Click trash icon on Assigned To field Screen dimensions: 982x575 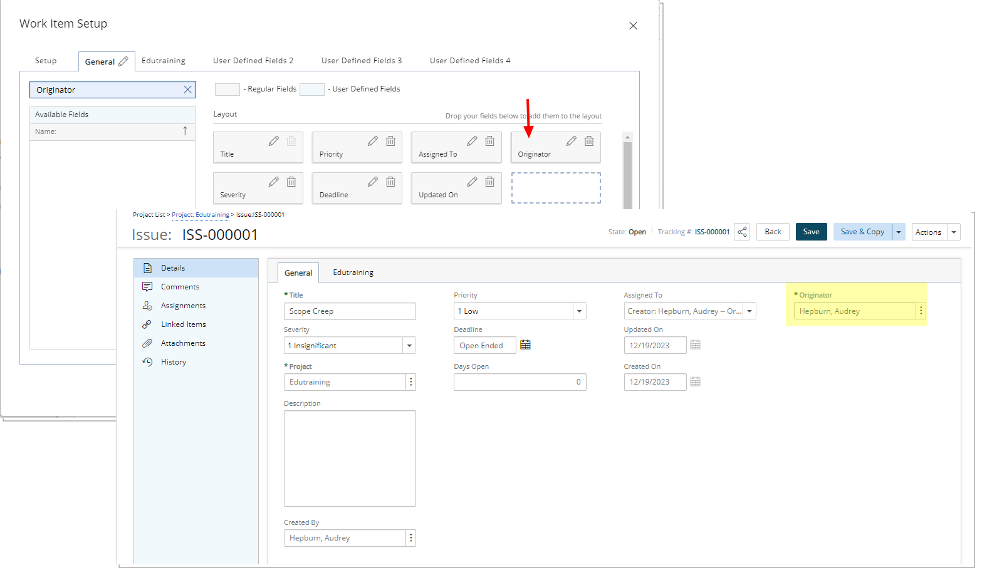point(490,141)
